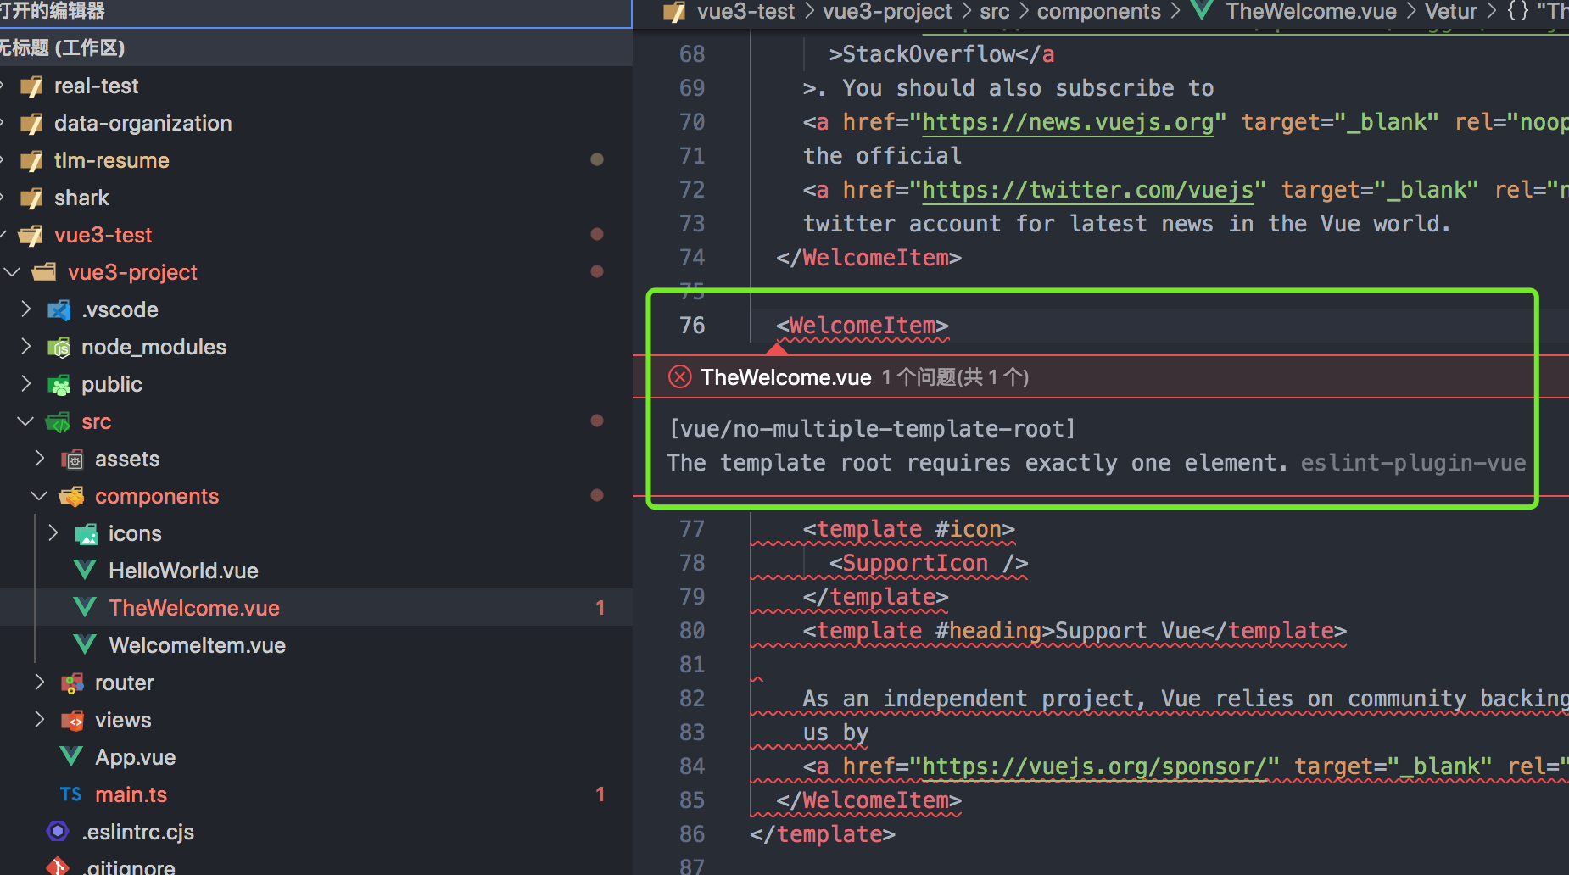Screen dimensions: 1569x875
Task: Click vue3-project in the breadcrumb
Action: (x=887, y=12)
